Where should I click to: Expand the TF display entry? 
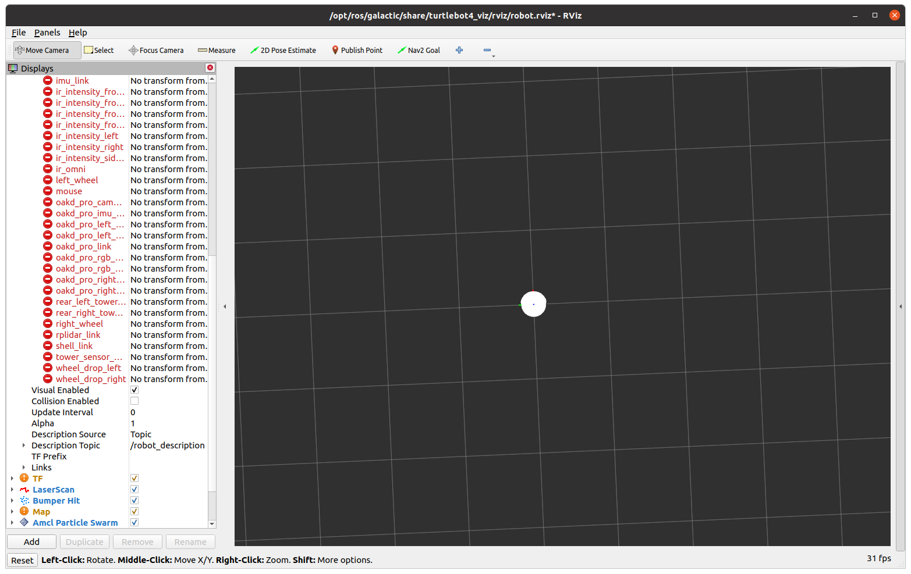tap(13, 478)
